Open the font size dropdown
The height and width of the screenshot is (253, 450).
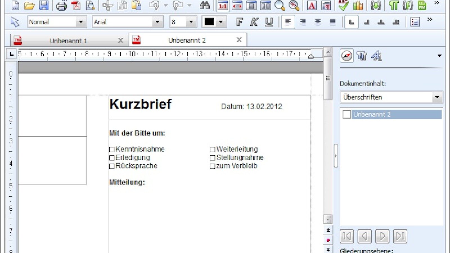click(191, 21)
